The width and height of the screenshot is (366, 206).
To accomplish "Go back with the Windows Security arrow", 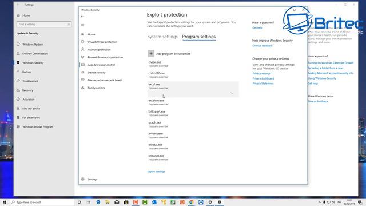I will tap(82, 17).
